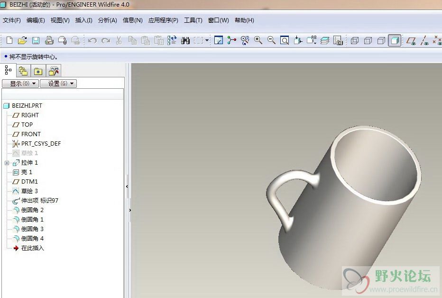Click the Cut scissors icon
Viewport: 442px width, 298px height.
[x=119, y=40]
